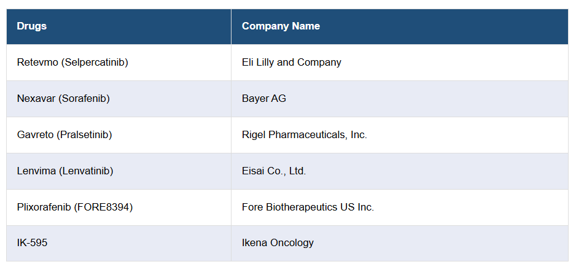Select the generic name Lenvatinib
Screen dimensions: 576x267
(86, 171)
